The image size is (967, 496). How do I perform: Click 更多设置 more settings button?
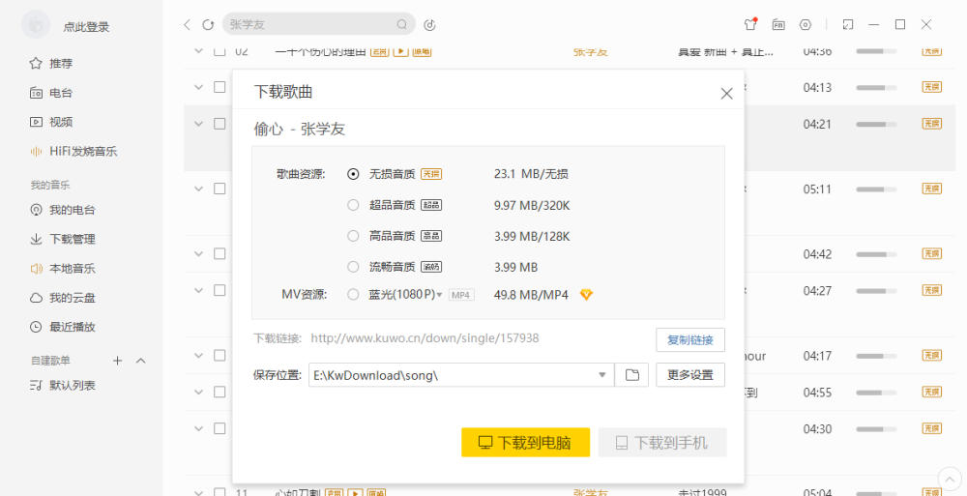[690, 375]
